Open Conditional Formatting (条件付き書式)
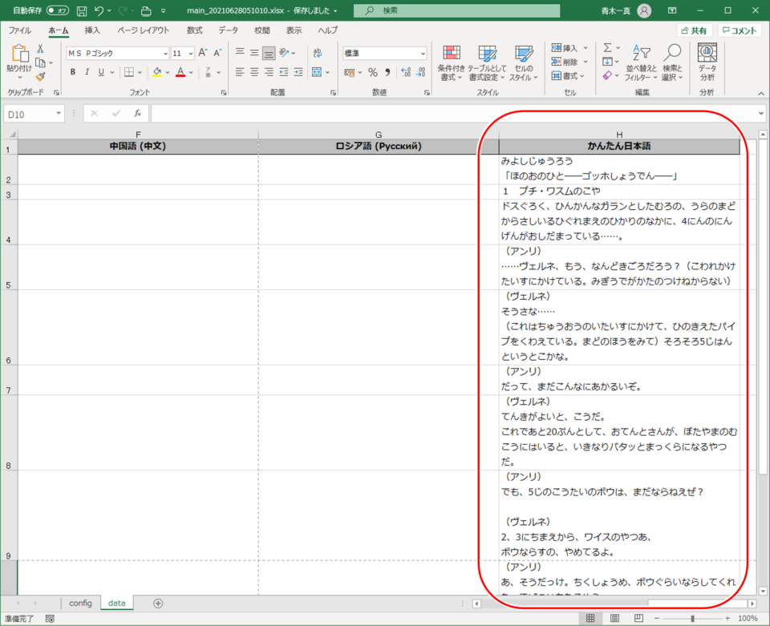 pyautogui.click(x=452, y=63)
